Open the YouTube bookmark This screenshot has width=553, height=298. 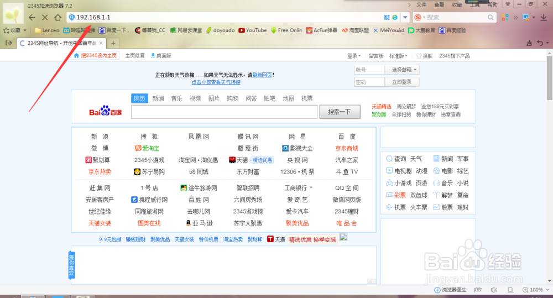click(x=253, y=30)
